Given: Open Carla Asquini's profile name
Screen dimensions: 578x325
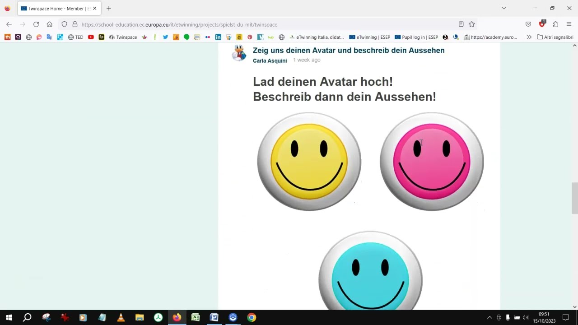Looking at the screenshot, I should (x=270, y=60).
